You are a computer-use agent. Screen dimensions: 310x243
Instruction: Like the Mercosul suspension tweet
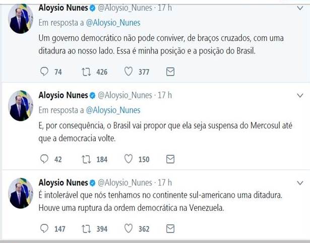(x=128, y=159)
